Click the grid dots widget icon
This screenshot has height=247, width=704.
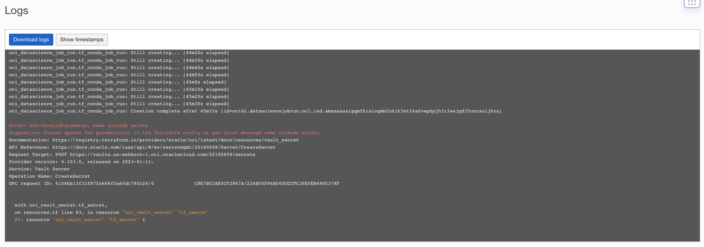(x=692, y=3)
